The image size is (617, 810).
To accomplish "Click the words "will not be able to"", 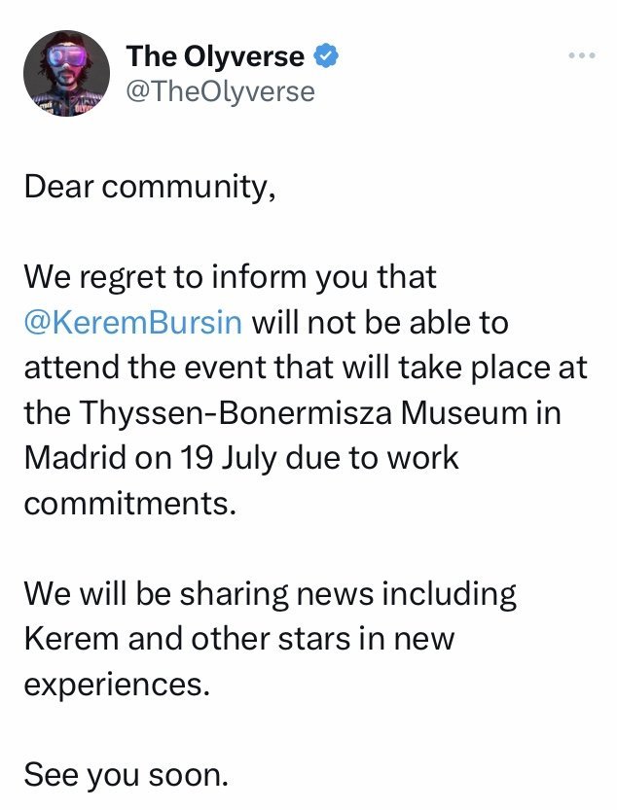I will [x=381, y=323].
